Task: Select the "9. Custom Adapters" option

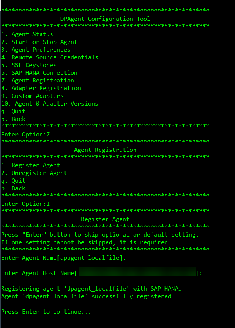Action: (32, 96)
